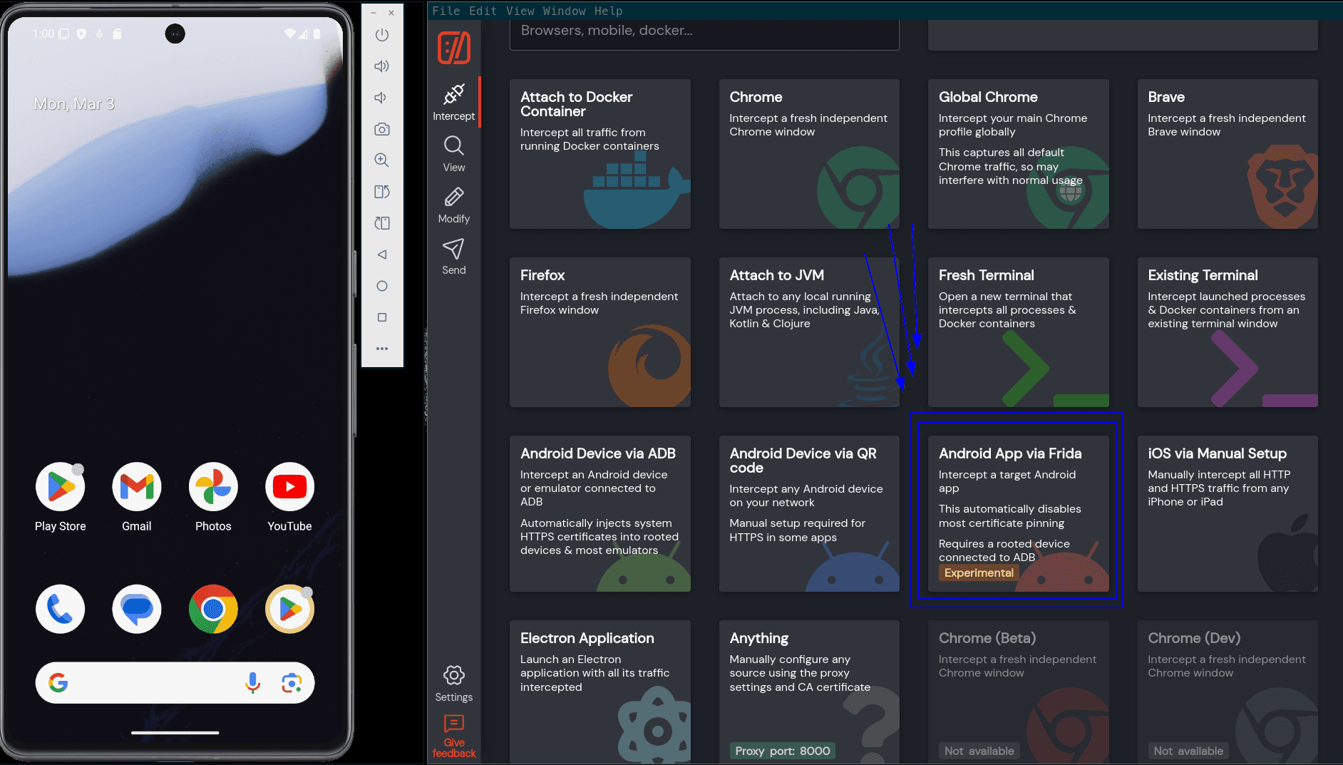Click the Chrome (Beta) card

(x=1019, y=692)
